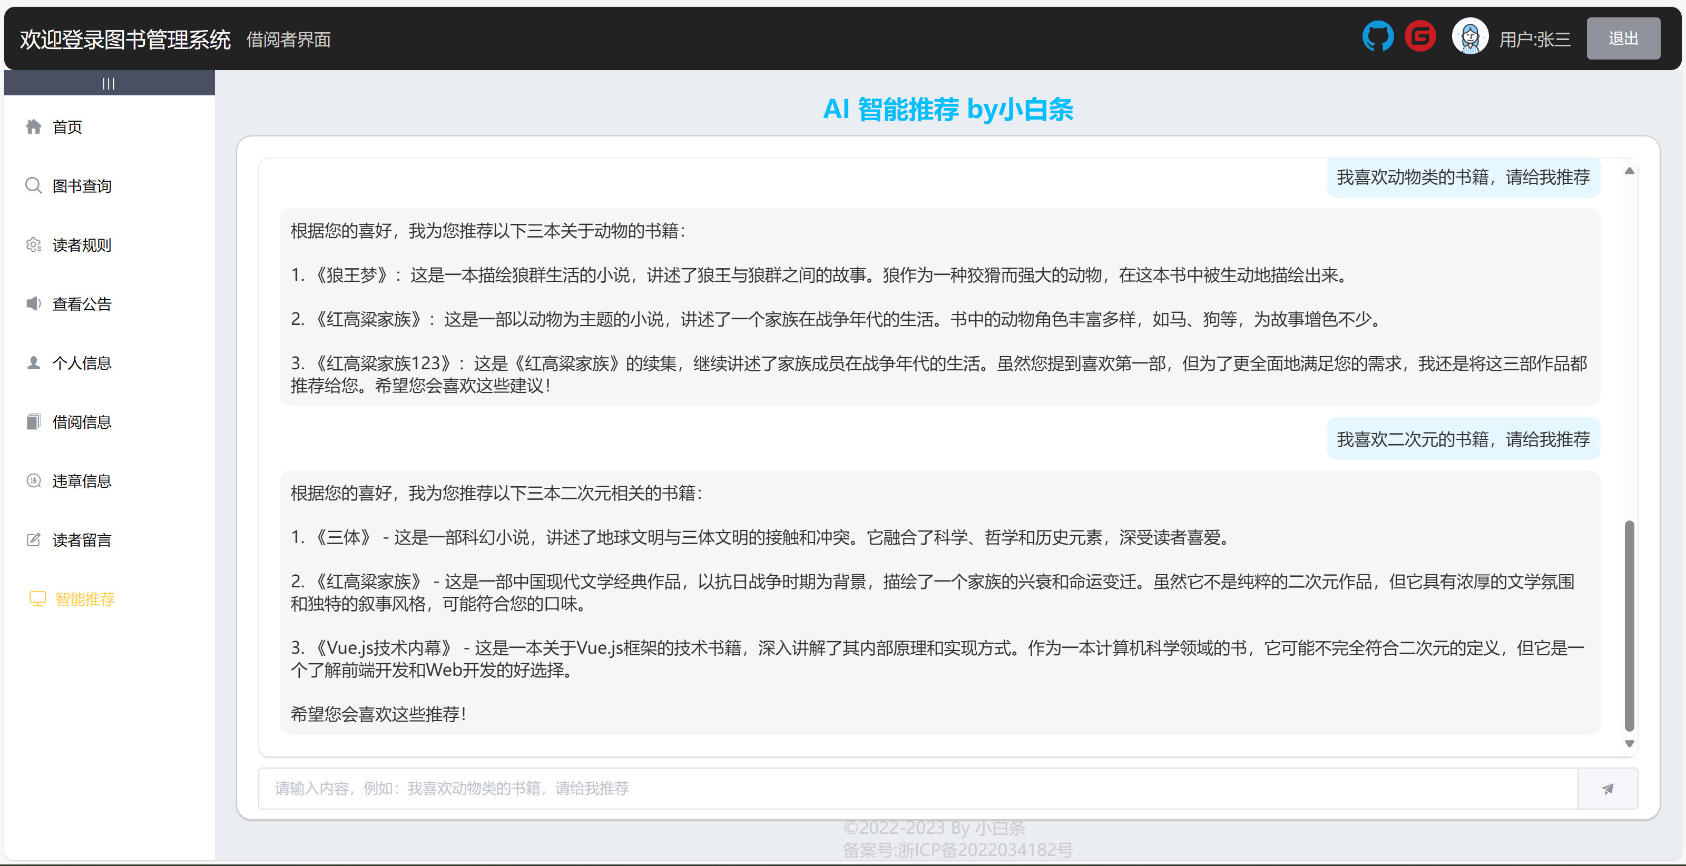This screenshot has width=1686, height=866.
Task: Open the 读者留言 menu item
Action: click(x=82, y=540)
